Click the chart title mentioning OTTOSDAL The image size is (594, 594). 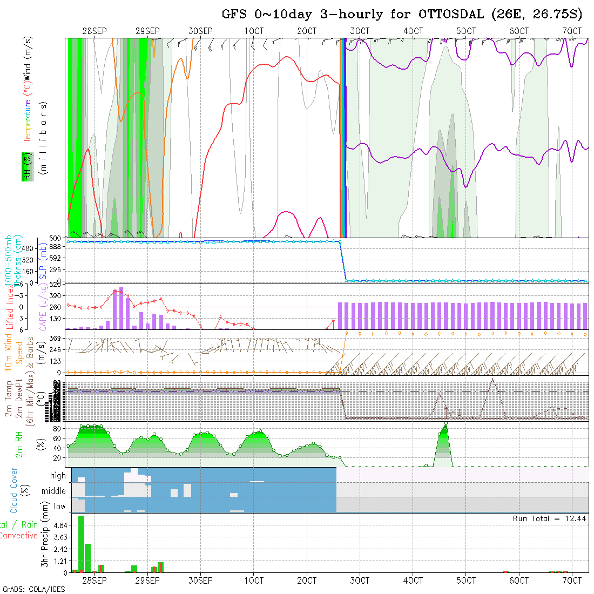pyautogui.click(x=402, y=14)
